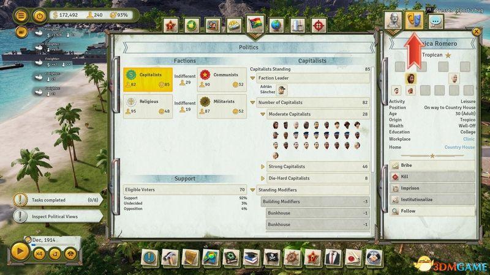The width and height of the screenshot is (490, 275).
Task: Click the first Bunkhouse modifier row
Action: (x=318, y=213)
